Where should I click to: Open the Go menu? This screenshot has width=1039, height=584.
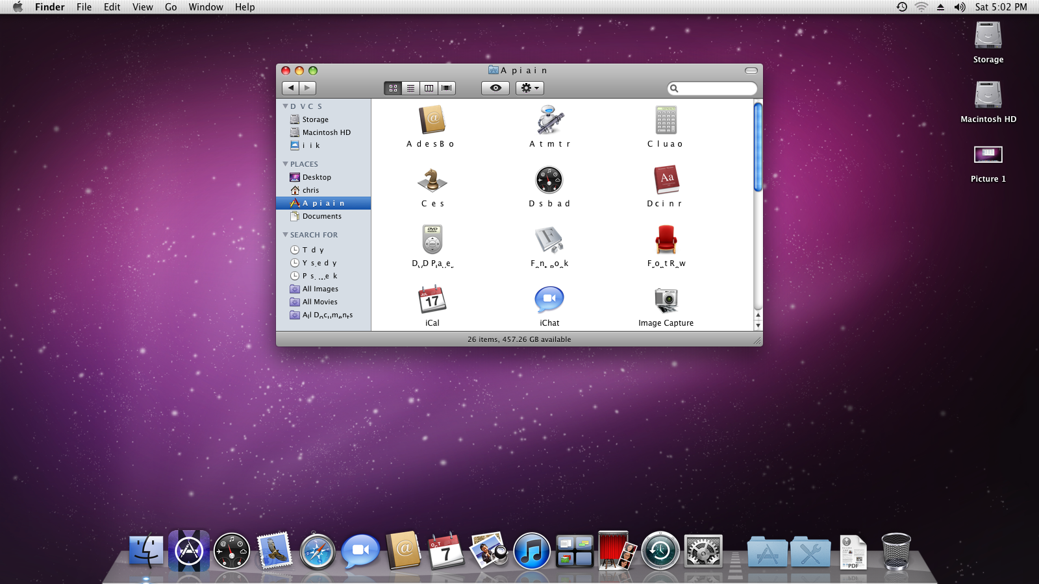point(171,7)
